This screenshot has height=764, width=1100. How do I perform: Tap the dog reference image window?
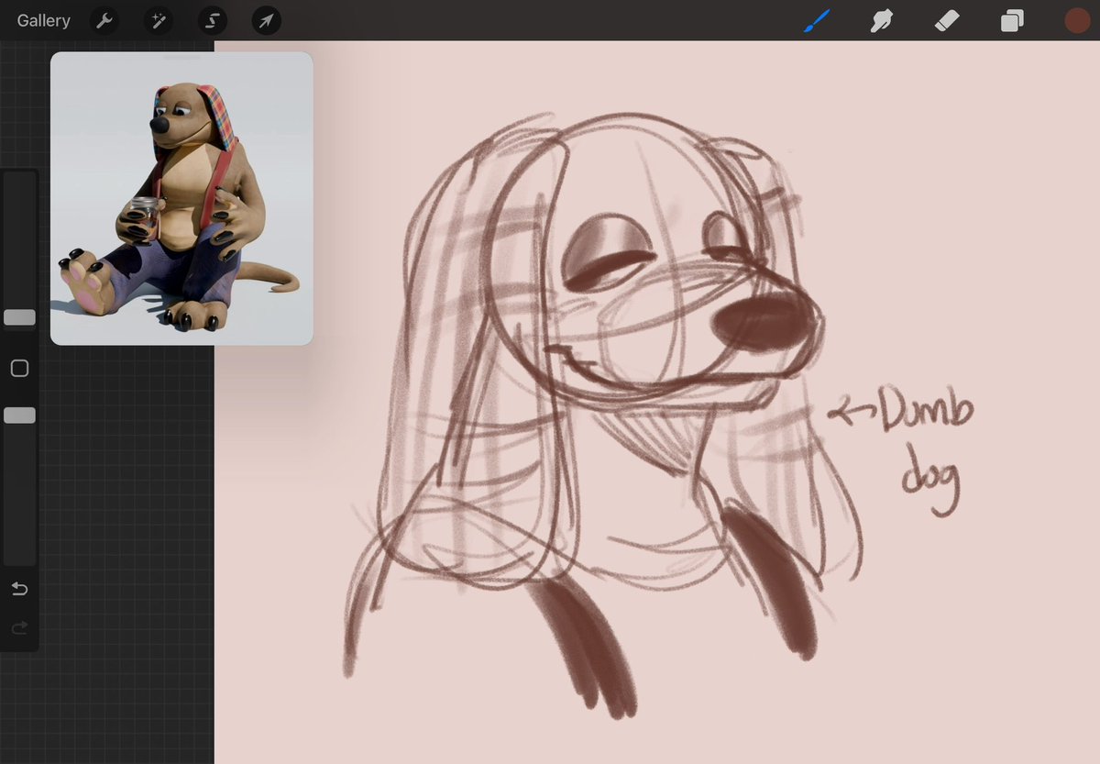click(x=181, y=198)
